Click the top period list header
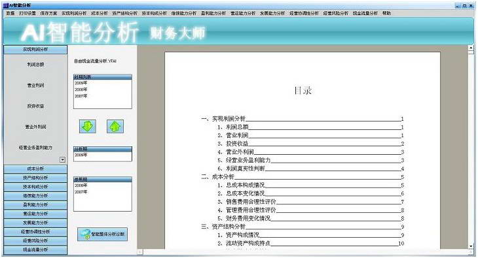 (x=103, y=77)
